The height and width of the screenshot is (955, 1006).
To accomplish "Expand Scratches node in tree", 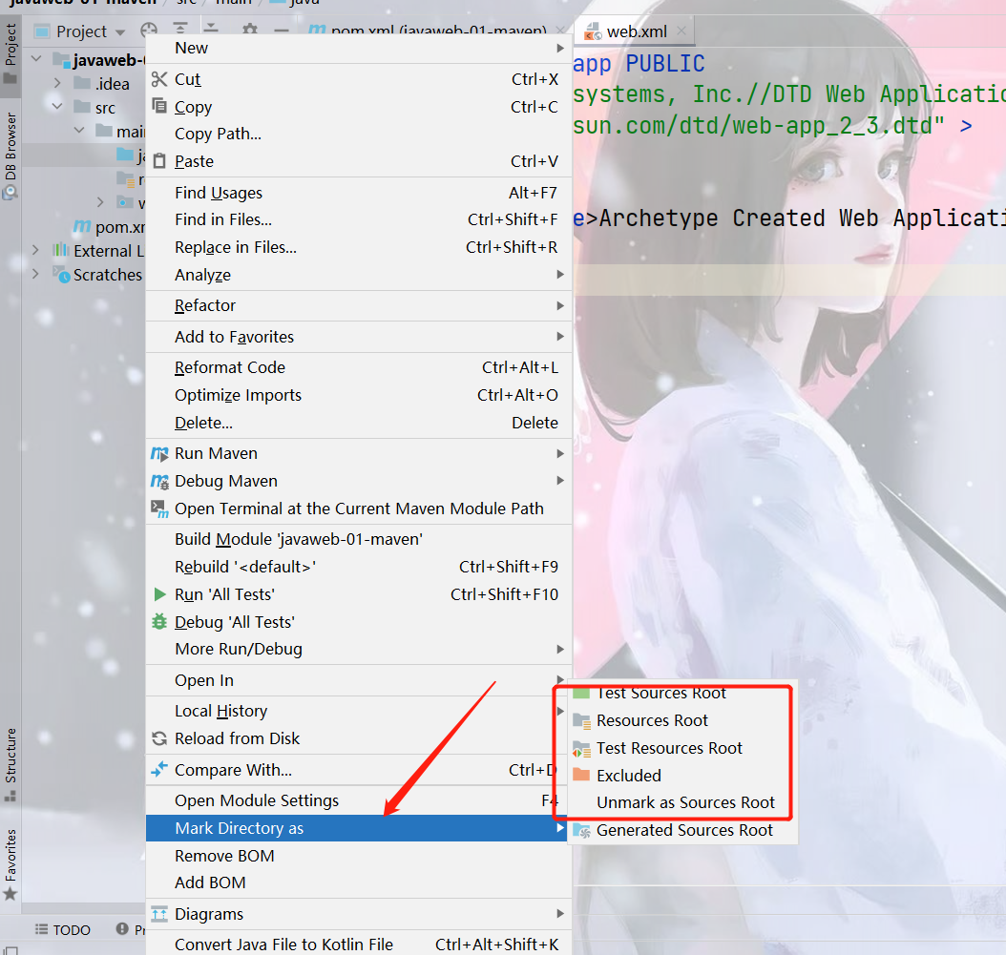I will 35,274.
